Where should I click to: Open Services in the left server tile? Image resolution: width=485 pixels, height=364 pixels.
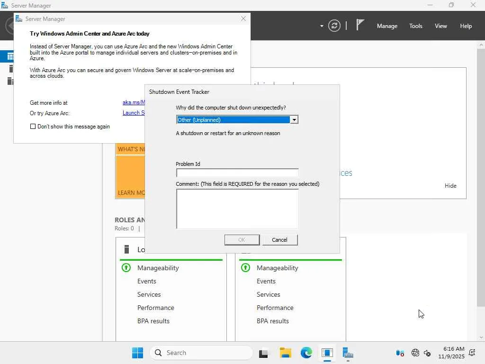point(149,294)
